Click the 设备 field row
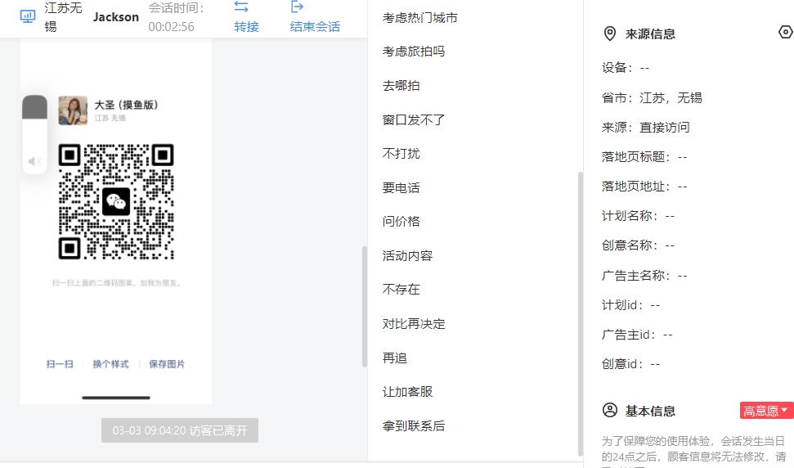This screenshot has width=794, height=468. 626,67
